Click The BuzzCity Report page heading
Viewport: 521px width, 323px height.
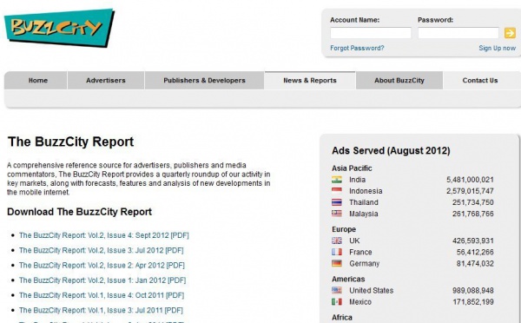pos(71,142)
